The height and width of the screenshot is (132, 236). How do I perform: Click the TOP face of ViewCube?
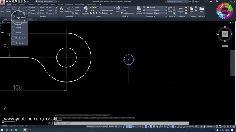click(225, 34)
